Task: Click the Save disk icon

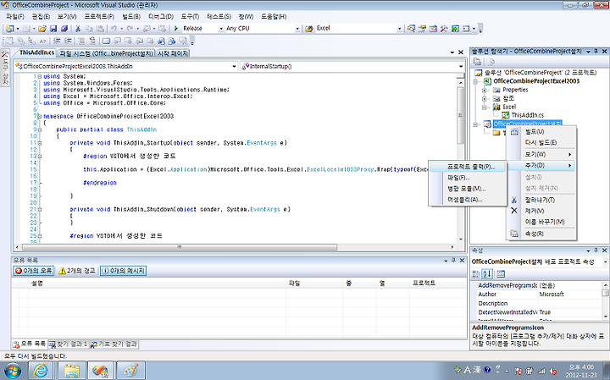Action: coord(53,29)
